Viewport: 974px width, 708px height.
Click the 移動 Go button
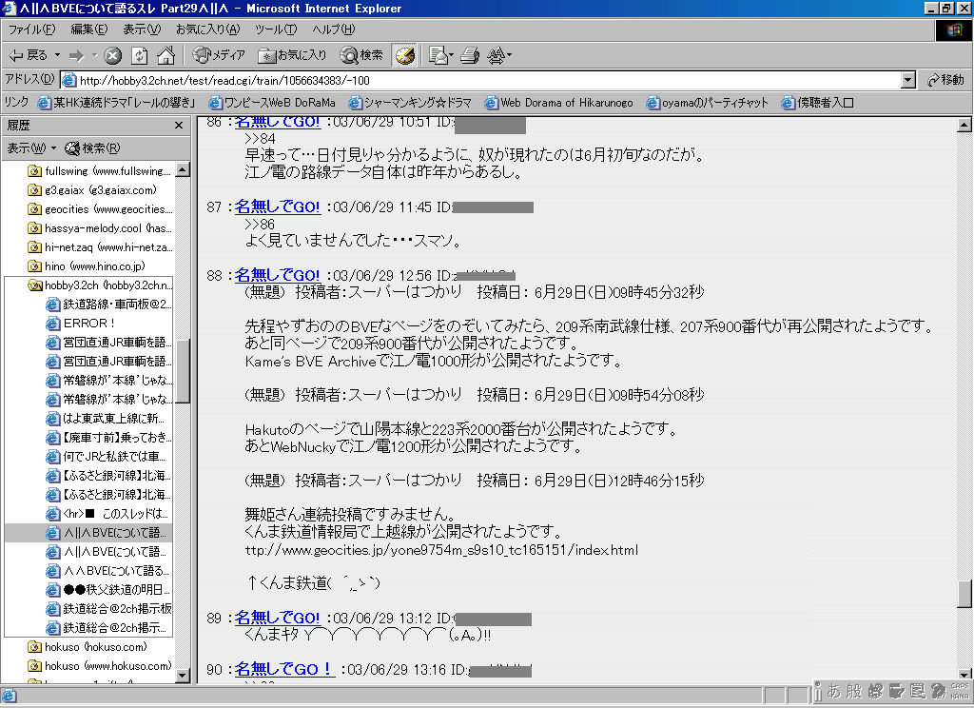pos(945,80)
